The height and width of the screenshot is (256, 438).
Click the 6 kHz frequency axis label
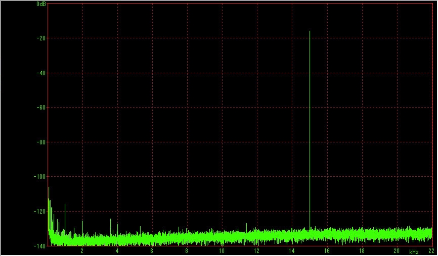pyautogui.click(x=152, y=251)
